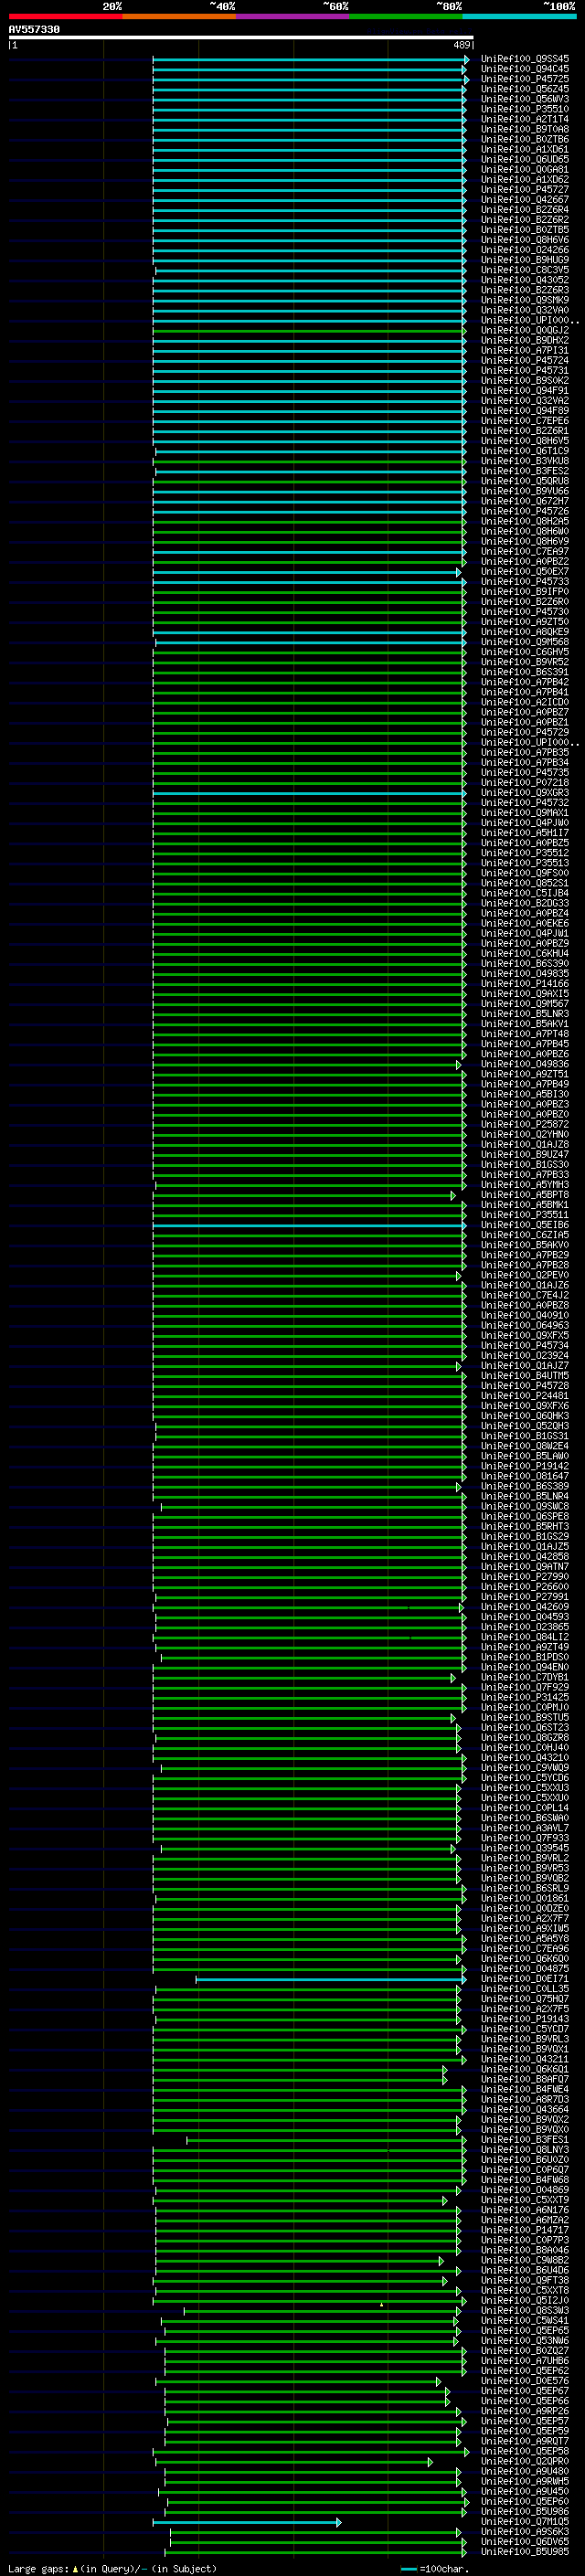Select the UniRef100_P14166 label
Image resolution: width=585 pixels, height=2576 pixels.
tap(525, 984)
